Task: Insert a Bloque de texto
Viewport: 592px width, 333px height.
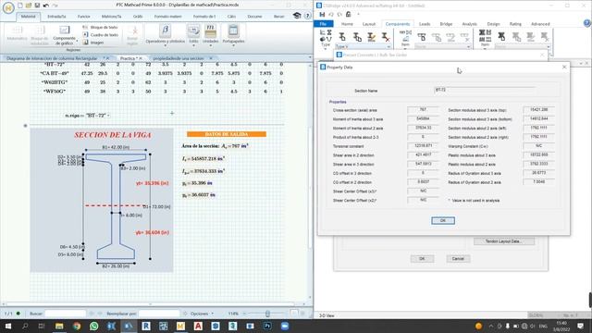Action: click(x=100, y=27)
